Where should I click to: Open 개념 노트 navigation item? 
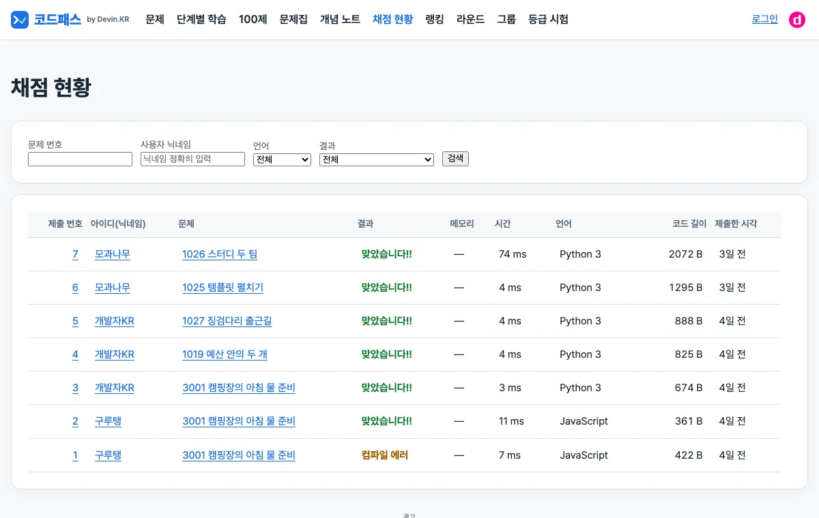point(340,19)
